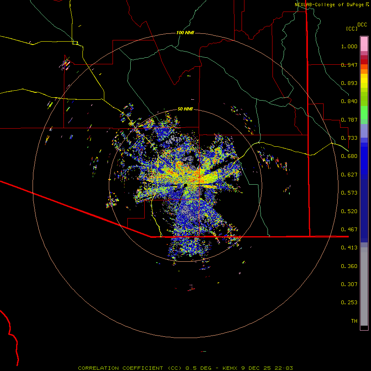Click the 0.893 scale label
Screen dimensions: 371x371
point(349,83)
